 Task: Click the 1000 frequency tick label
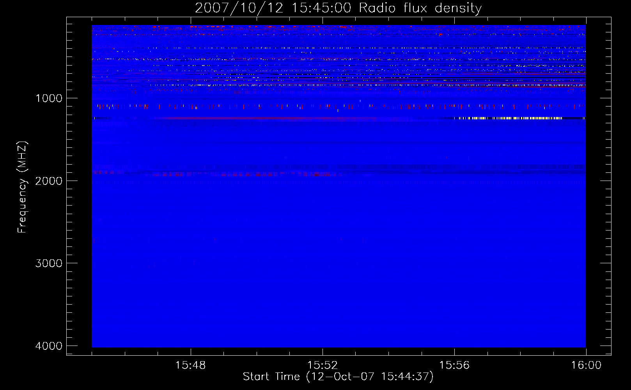tap(49, 98)
